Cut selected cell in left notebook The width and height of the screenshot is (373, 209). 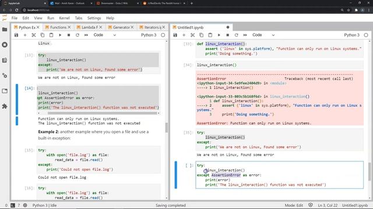coord(34,35)
